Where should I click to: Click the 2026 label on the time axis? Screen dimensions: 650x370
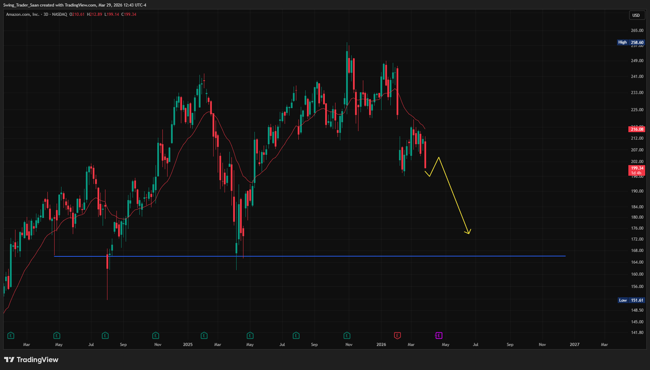click(381, 345)
